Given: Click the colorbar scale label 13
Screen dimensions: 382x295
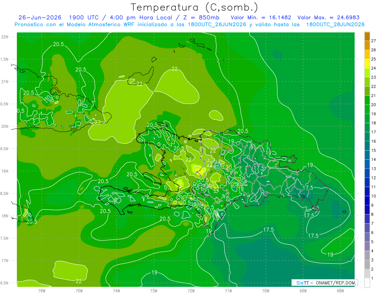Looking at the screenshot, I should 373,169.
